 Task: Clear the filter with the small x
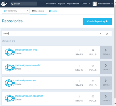[100, 34]
